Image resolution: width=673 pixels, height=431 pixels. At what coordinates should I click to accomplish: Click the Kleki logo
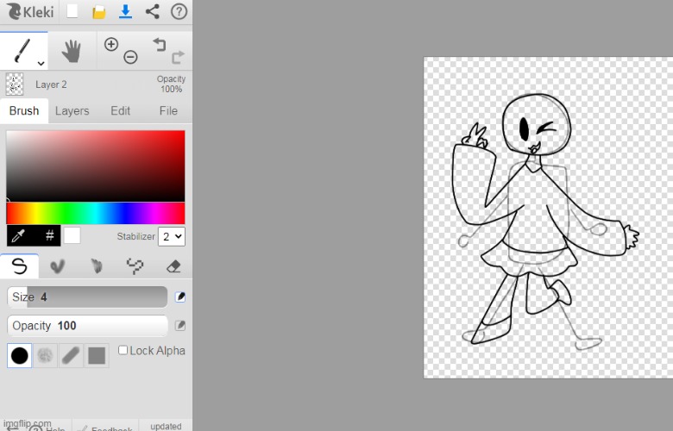click(x=30, y=11)
